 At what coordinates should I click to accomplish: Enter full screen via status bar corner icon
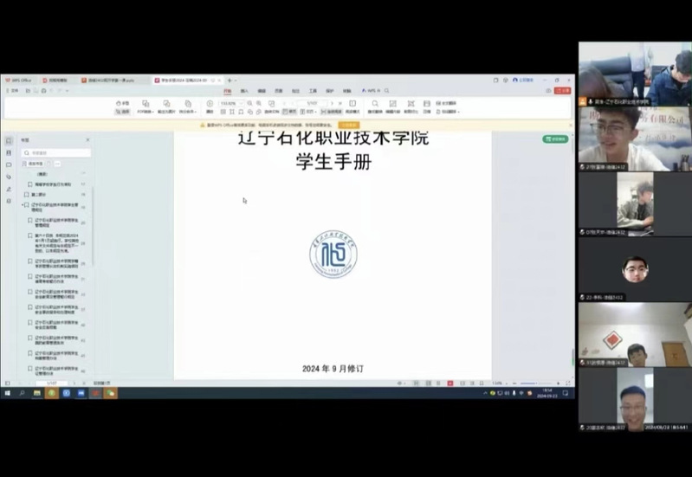pyautogui.click(x=568, y=384)
